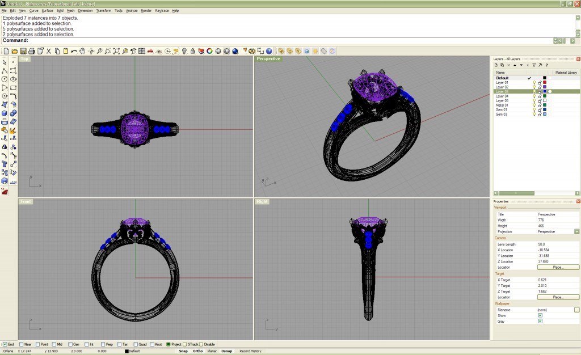Viewport: 581px width, 355px height.
Task: Open the Transform menu
Action: click(104, 11)
